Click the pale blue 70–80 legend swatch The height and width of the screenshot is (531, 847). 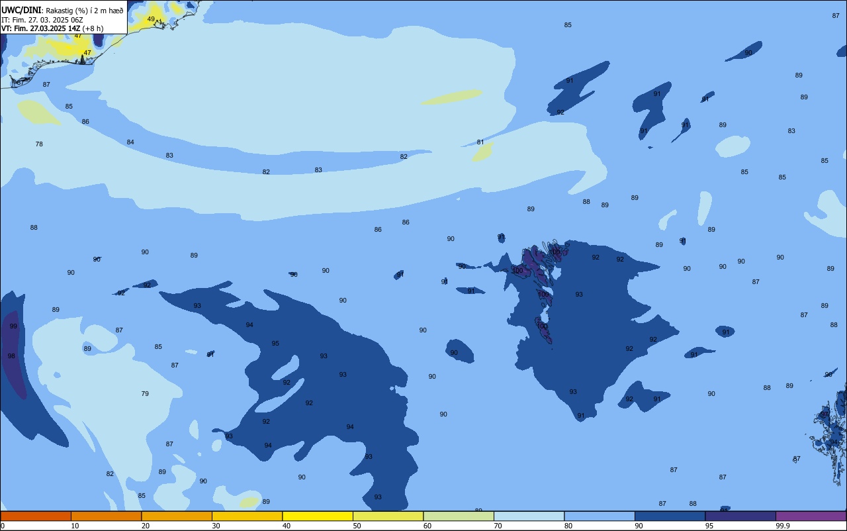529,516
